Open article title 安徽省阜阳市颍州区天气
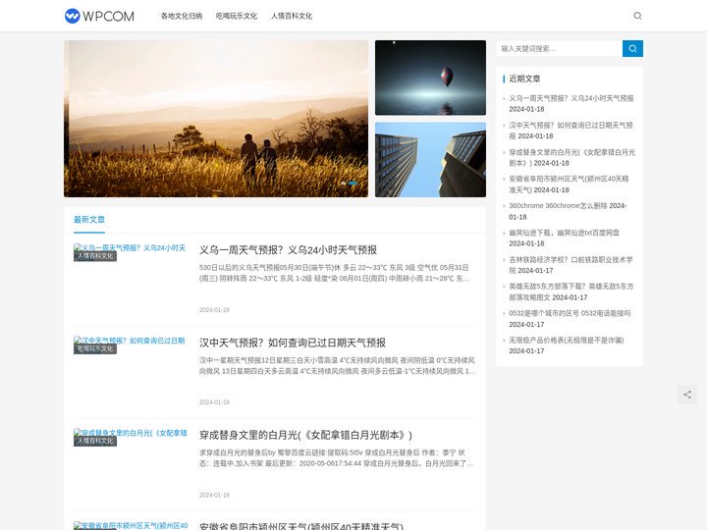Viewport: 707px width, 530px height. 301,526
